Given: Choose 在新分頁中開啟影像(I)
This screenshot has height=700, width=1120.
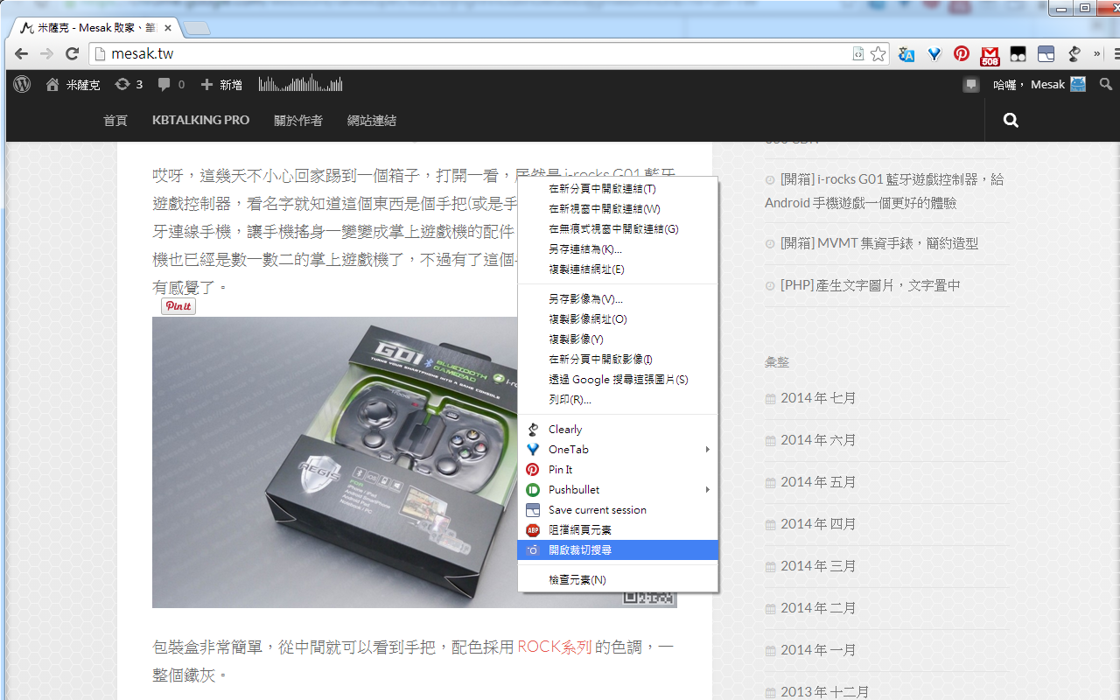Looking at the screenshot, I should (618, 360).
